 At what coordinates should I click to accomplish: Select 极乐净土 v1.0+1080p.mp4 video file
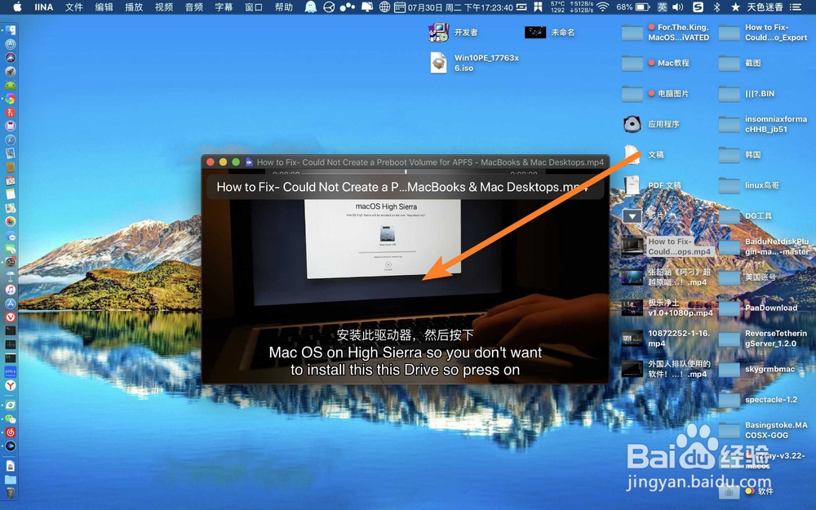pyautogui.click(x=667, y=308)
